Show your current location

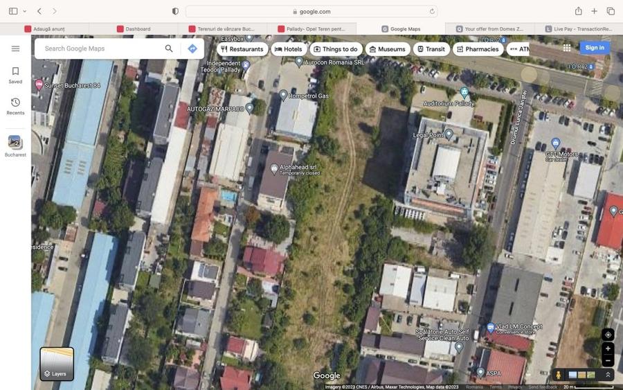click(x=608, y=335)
